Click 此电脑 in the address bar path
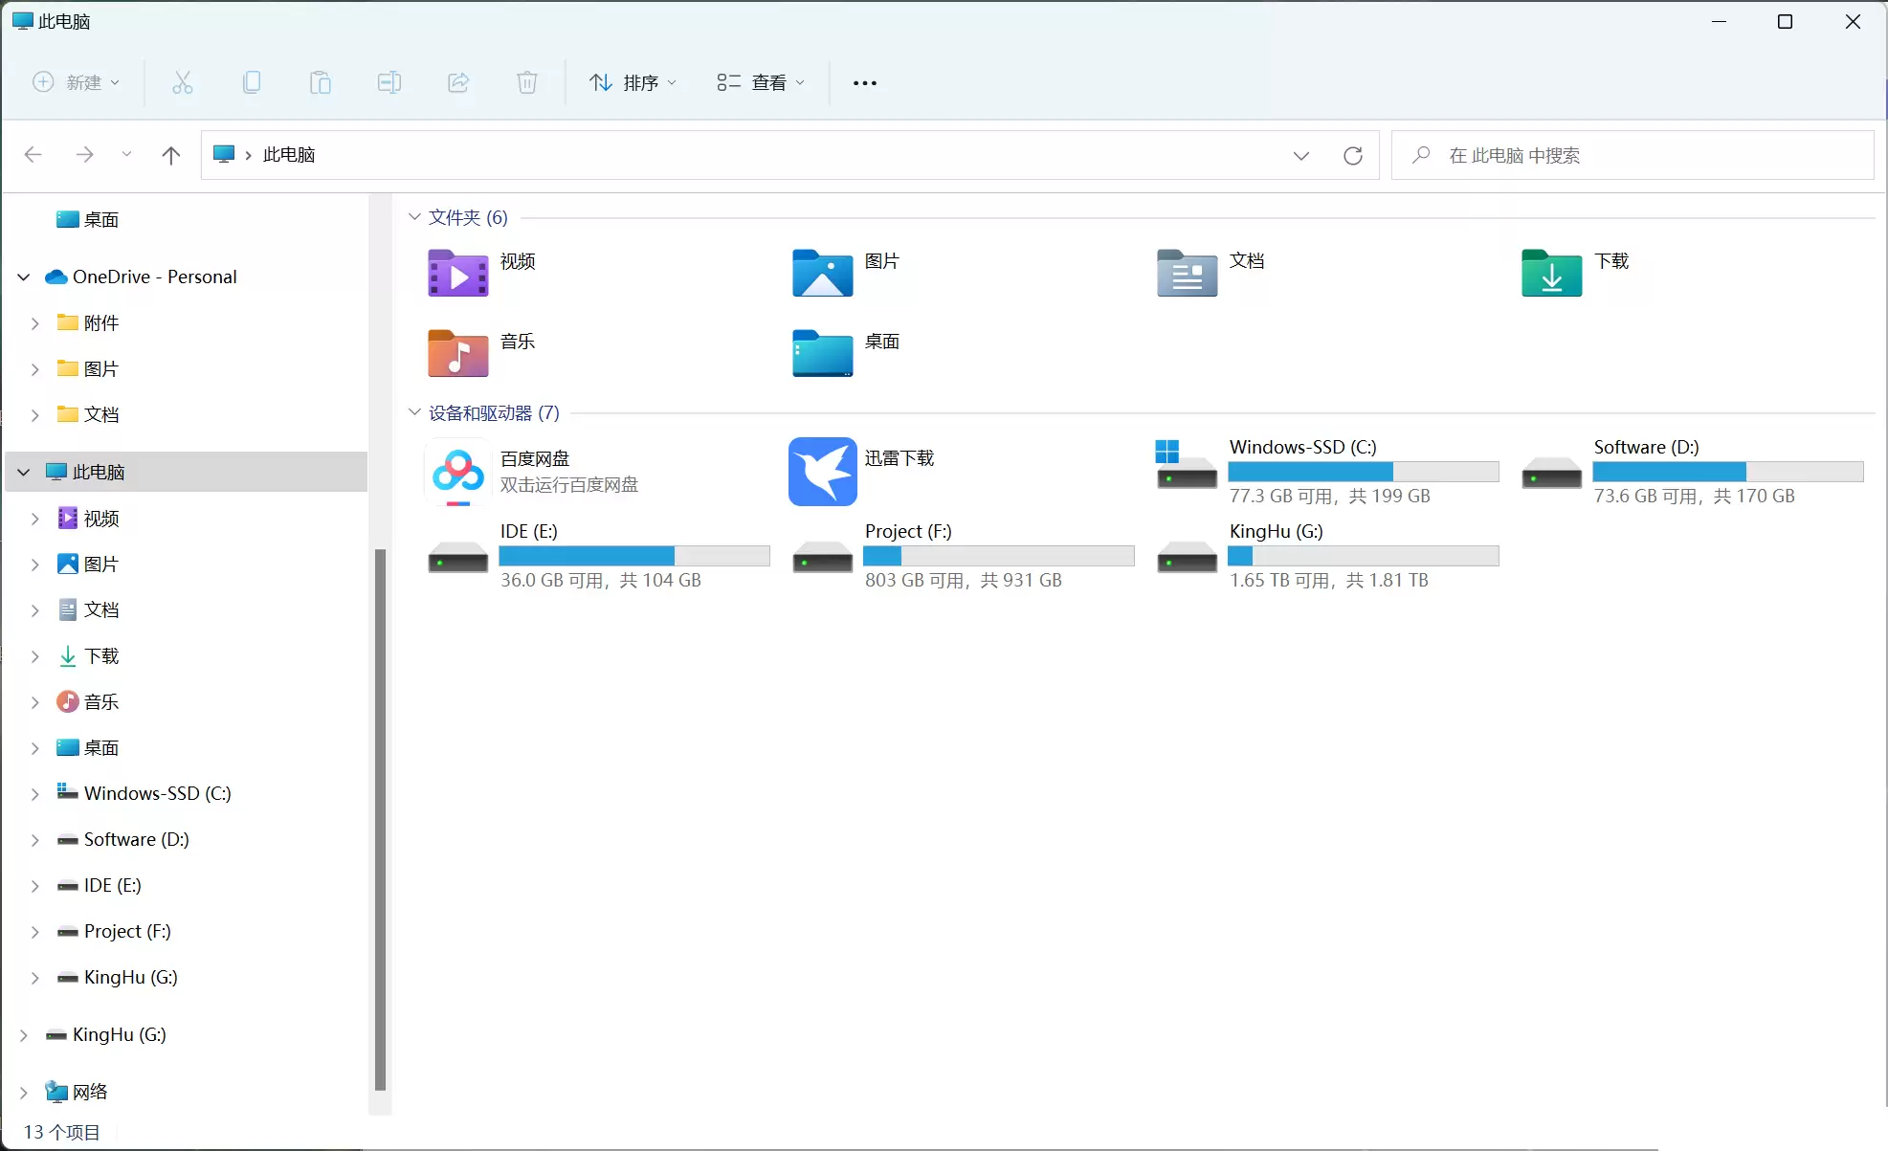The width and height of the screenshot is (1888, 1151). coord(289,155)
